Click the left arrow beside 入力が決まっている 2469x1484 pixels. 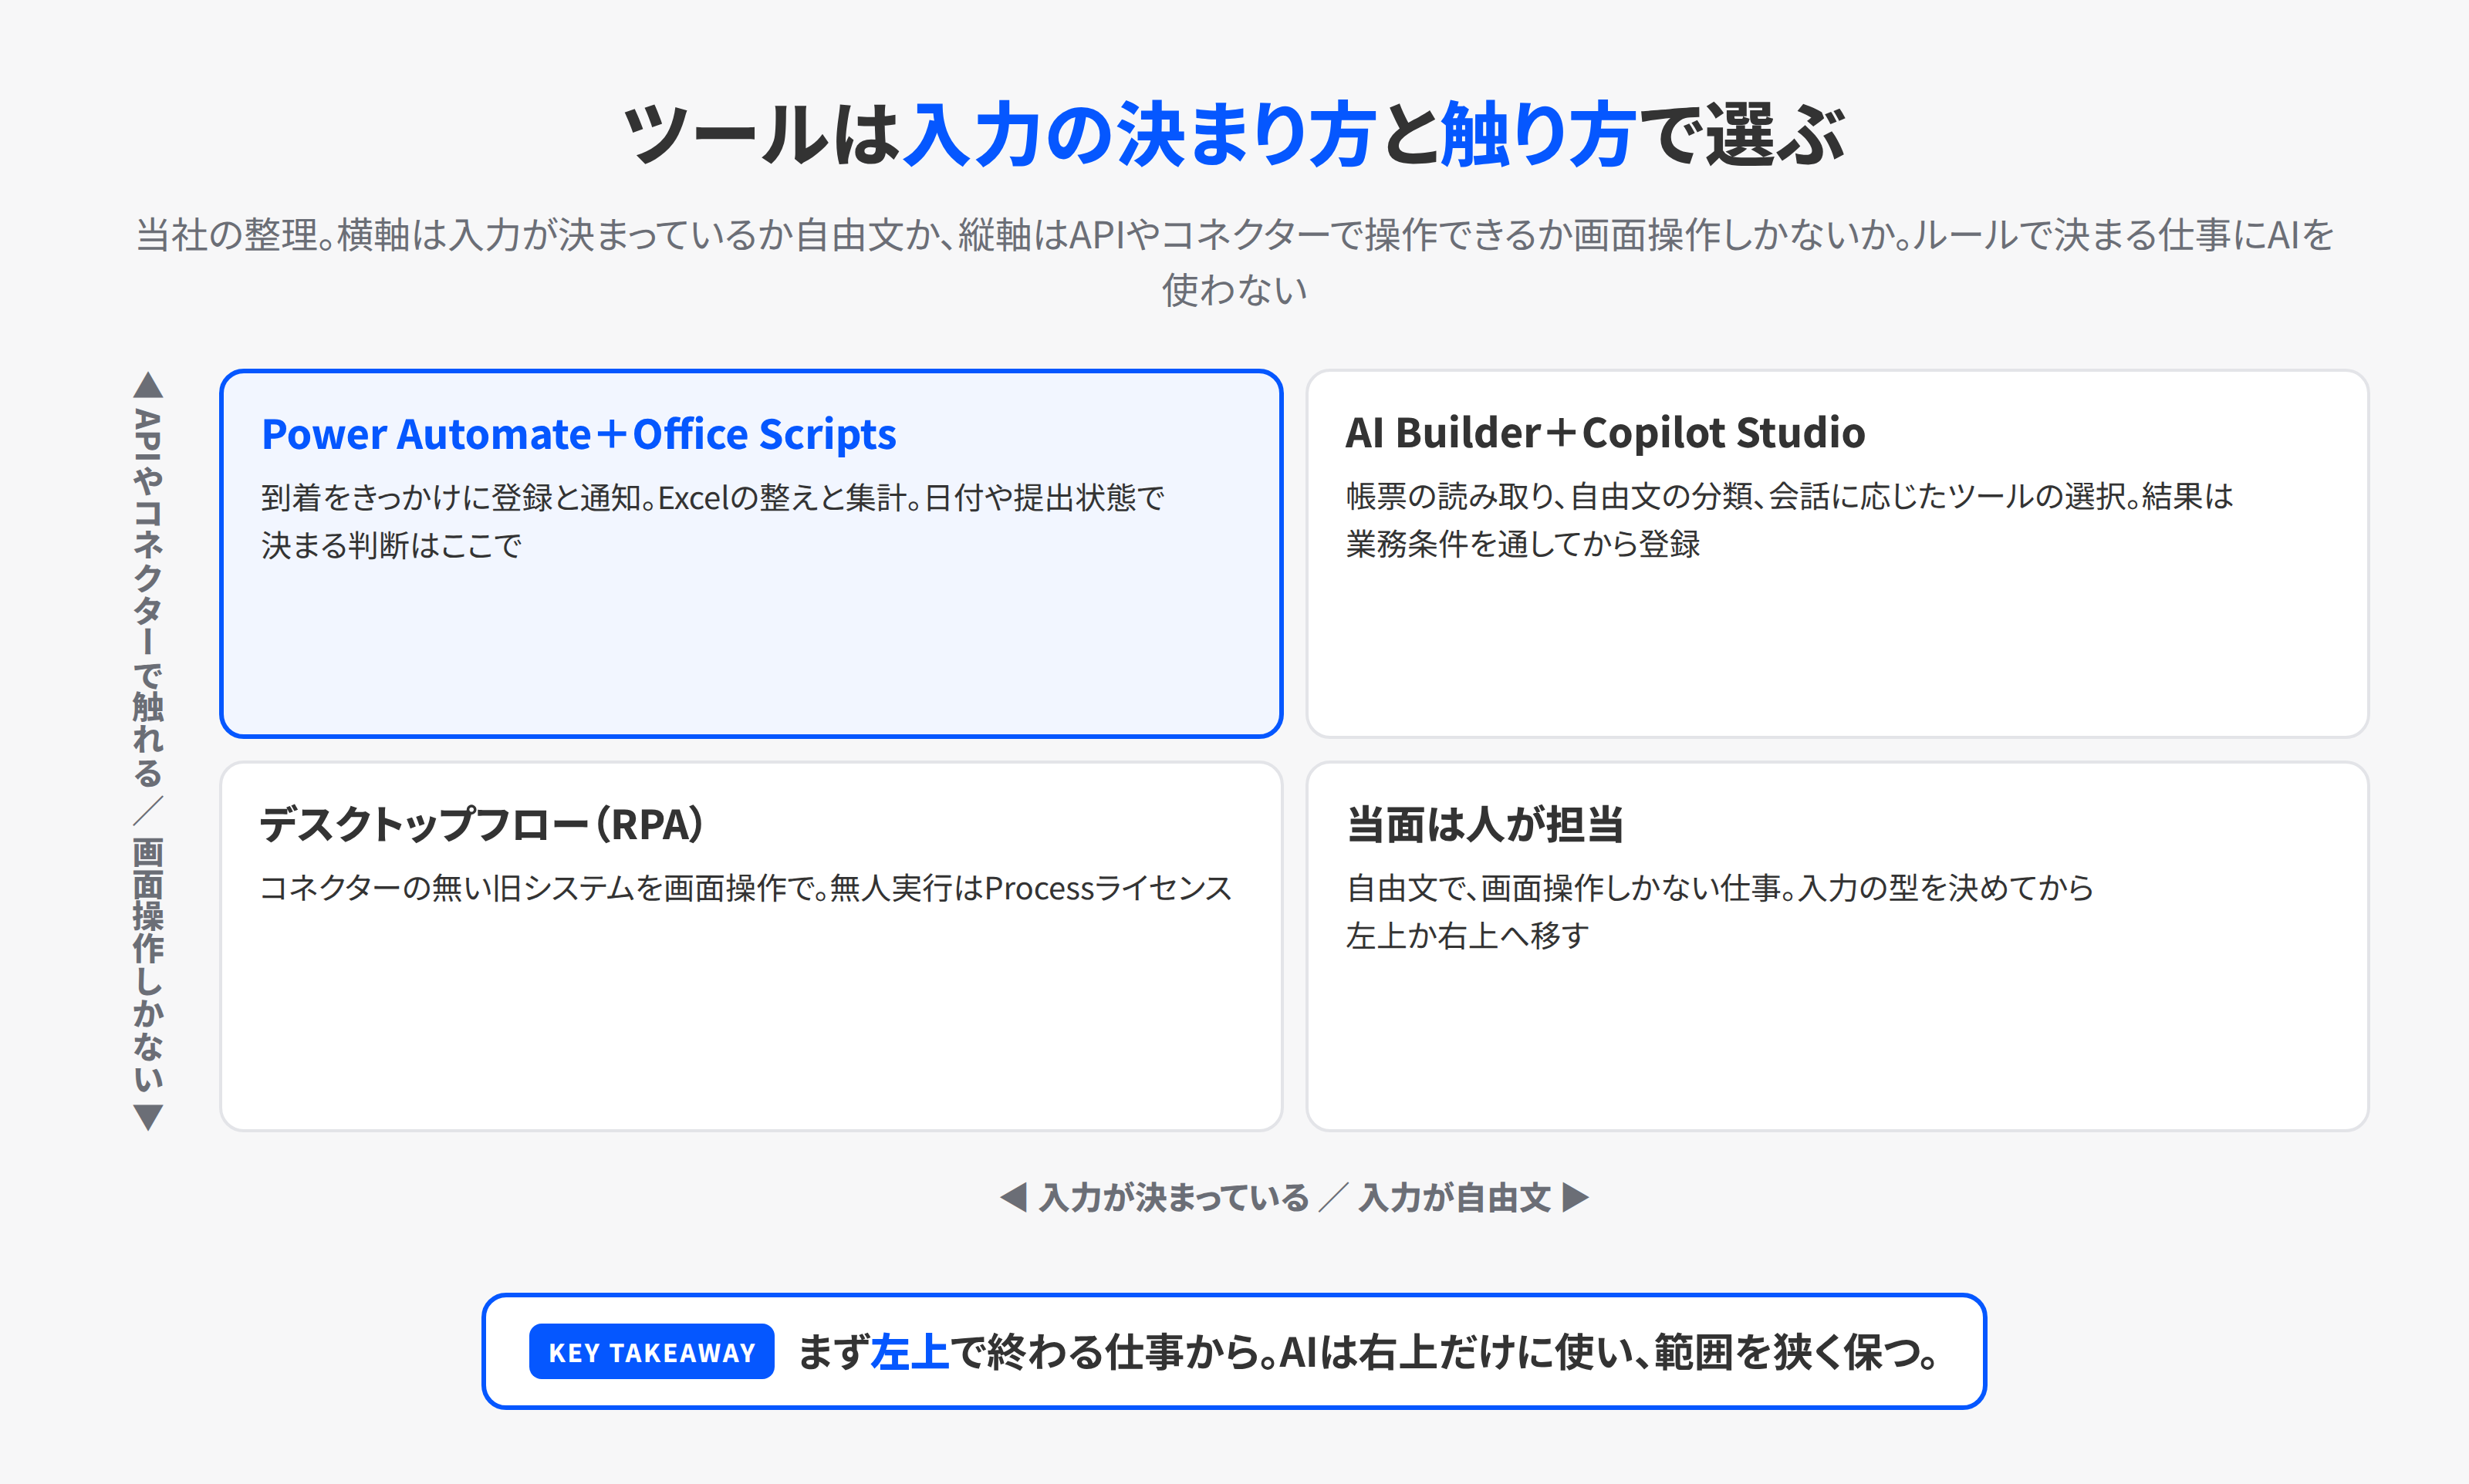[1014, 1198]
